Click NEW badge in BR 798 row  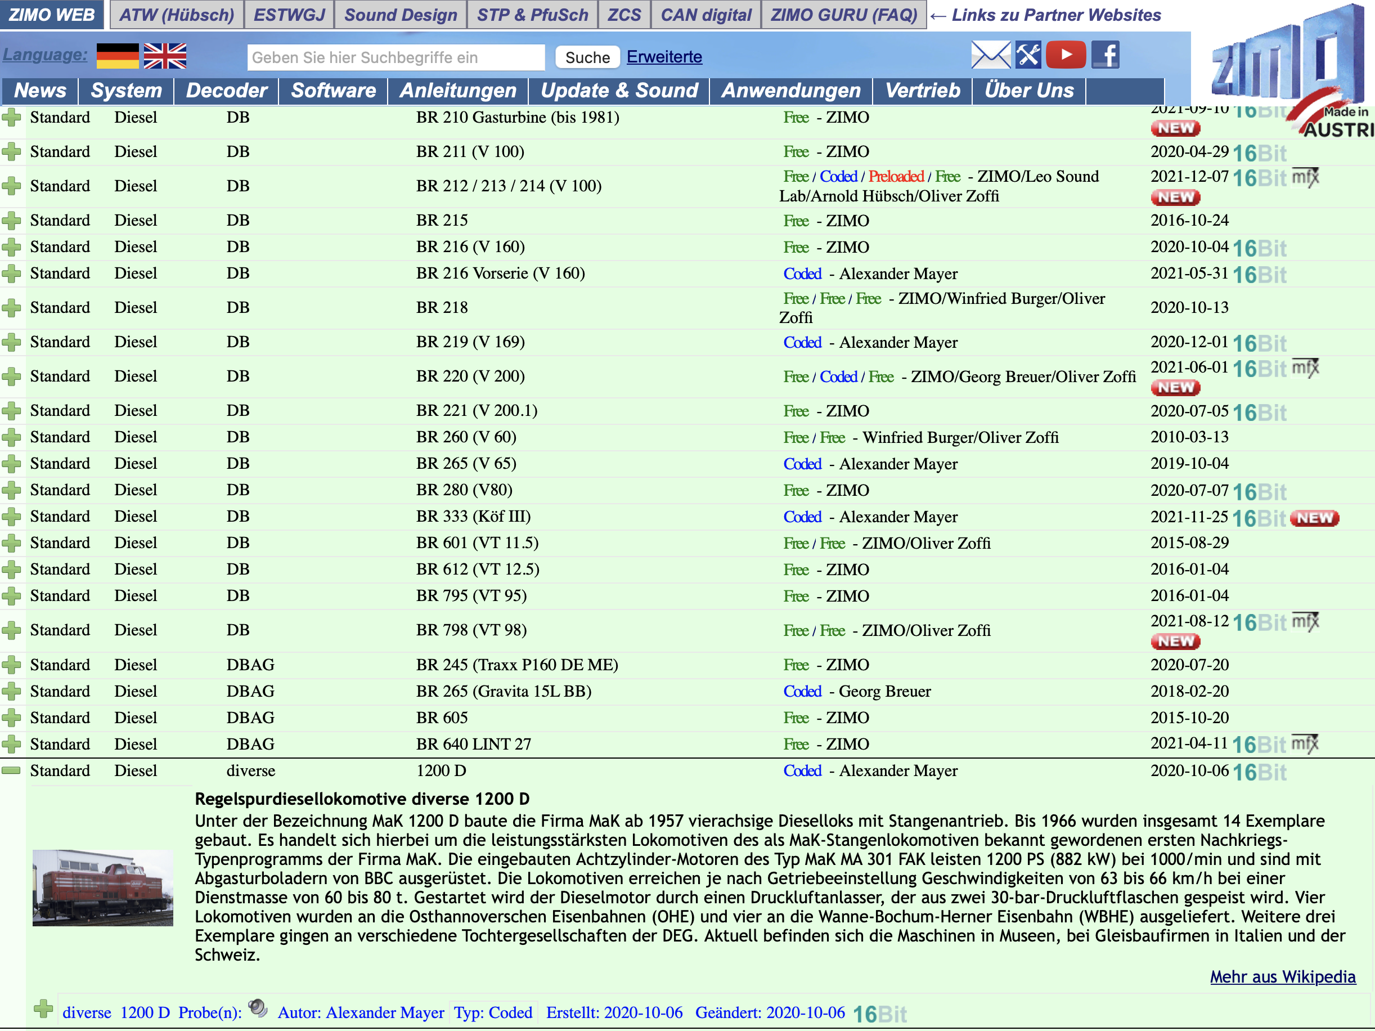[1175, 640]
